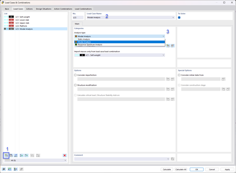Select the Main tab
The width and height of the screenshot is (236, 173).
77,24
